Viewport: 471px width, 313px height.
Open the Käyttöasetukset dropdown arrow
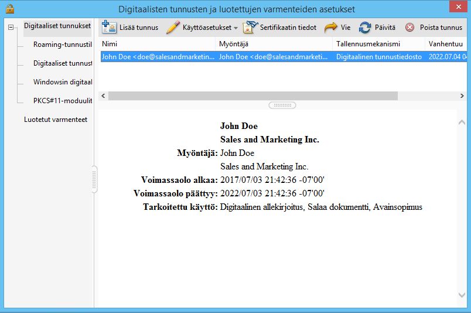click(236, 28)
